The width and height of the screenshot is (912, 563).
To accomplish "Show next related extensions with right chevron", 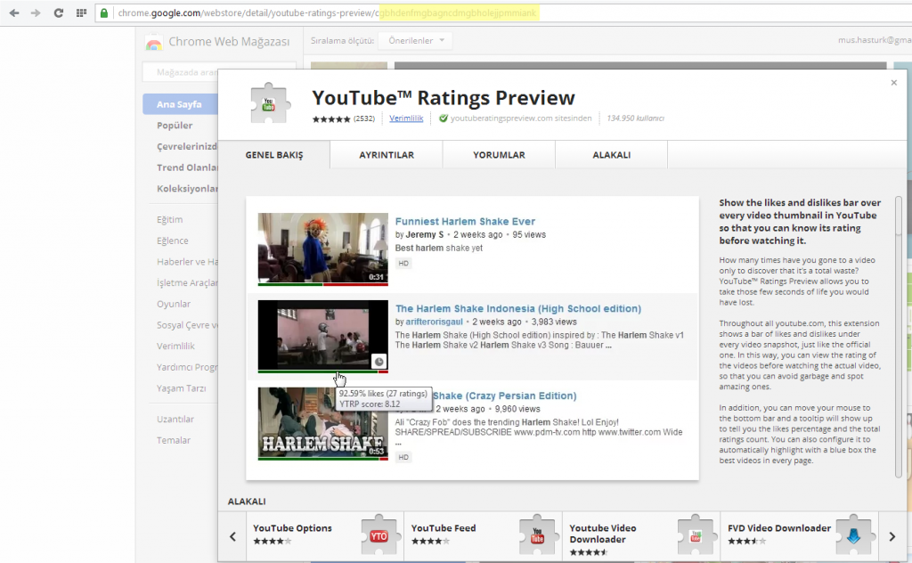I will [x=892, y=536].
